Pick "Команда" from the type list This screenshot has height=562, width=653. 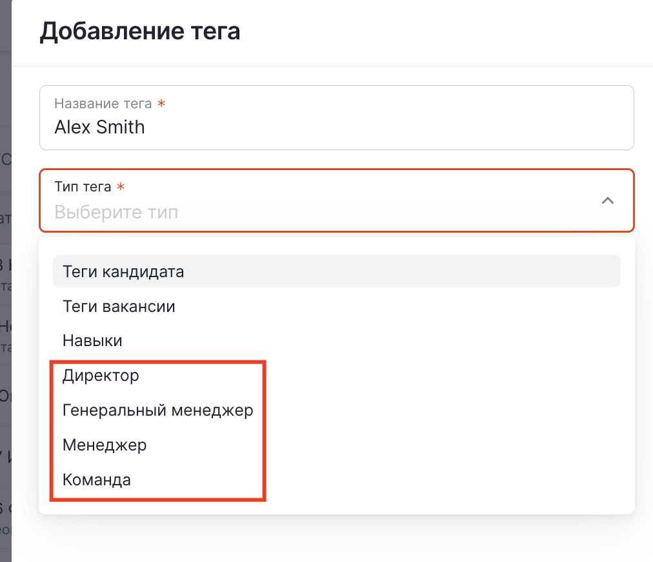click(x=97, y=480)
